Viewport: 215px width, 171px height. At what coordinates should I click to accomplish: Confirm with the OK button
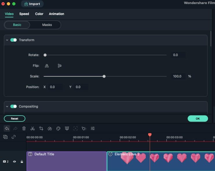click(198, 119)
